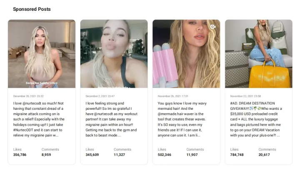Click the Sponsored Posts heading
Viewport: 300px width, 173px height.
tap(32, 9)
